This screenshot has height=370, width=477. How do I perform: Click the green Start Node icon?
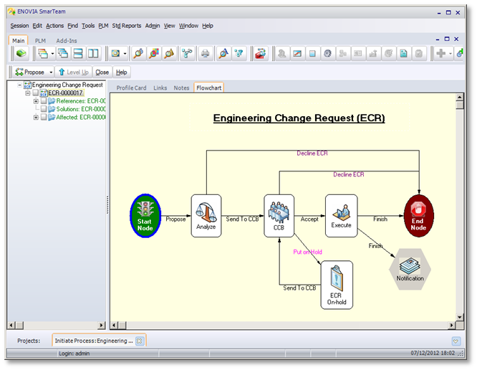145,216
